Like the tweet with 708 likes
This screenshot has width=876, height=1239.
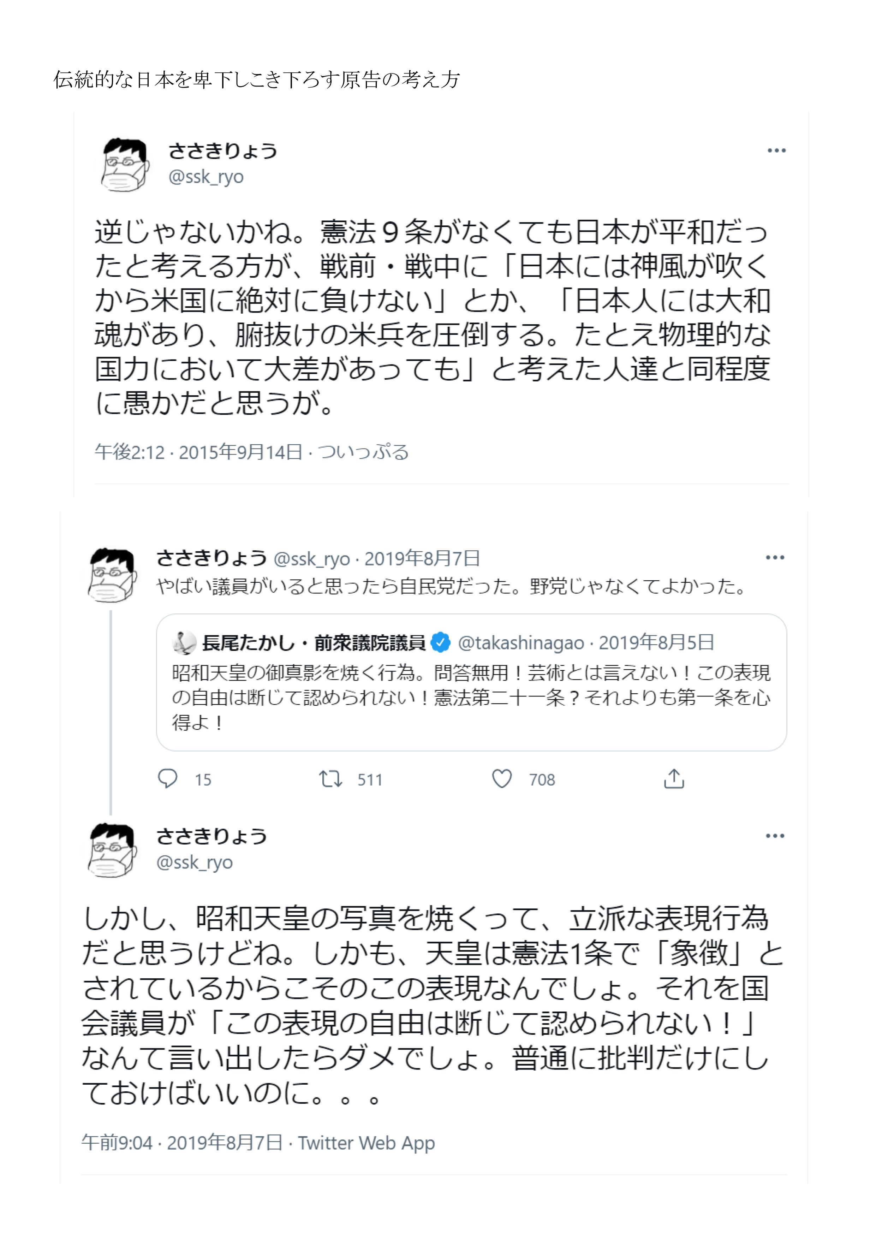pyautogui.click(x=502, y=779)
